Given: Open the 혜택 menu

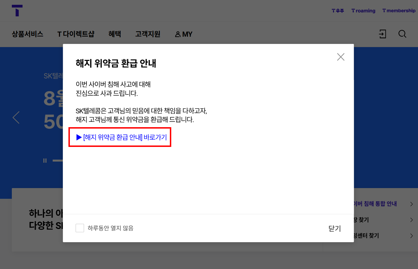Looking at the screenshot, I should pyautogui.click(x=115, y=34).
